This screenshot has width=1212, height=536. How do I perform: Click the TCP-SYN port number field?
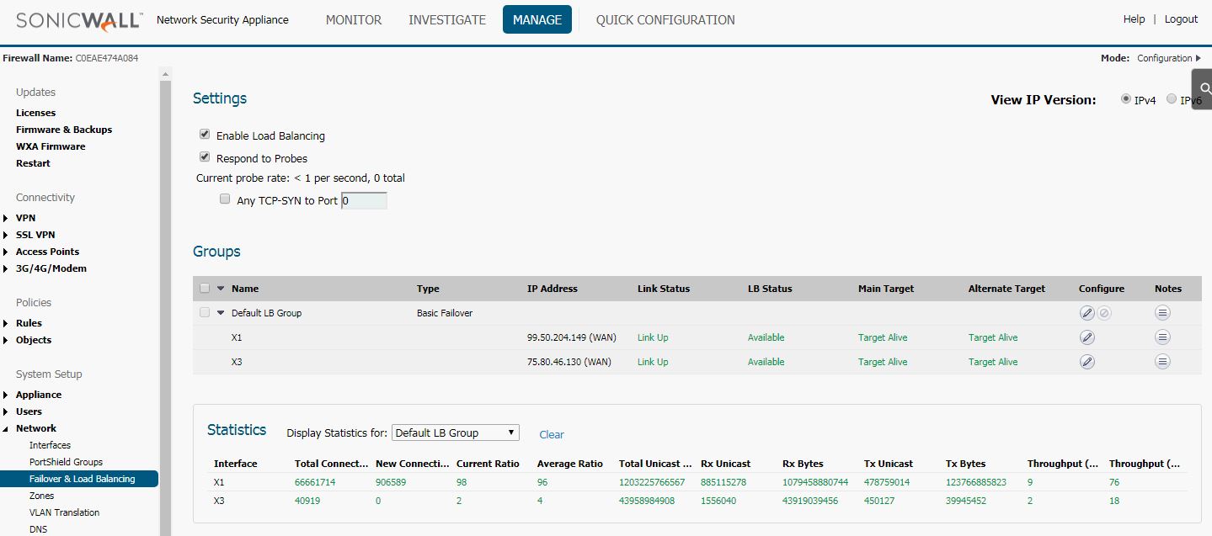tap(364, 201)
